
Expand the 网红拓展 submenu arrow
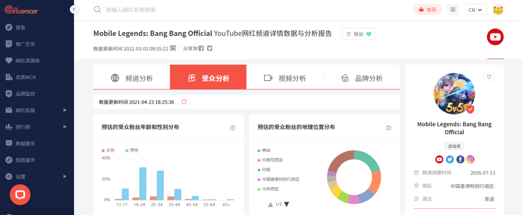(65, 110)
